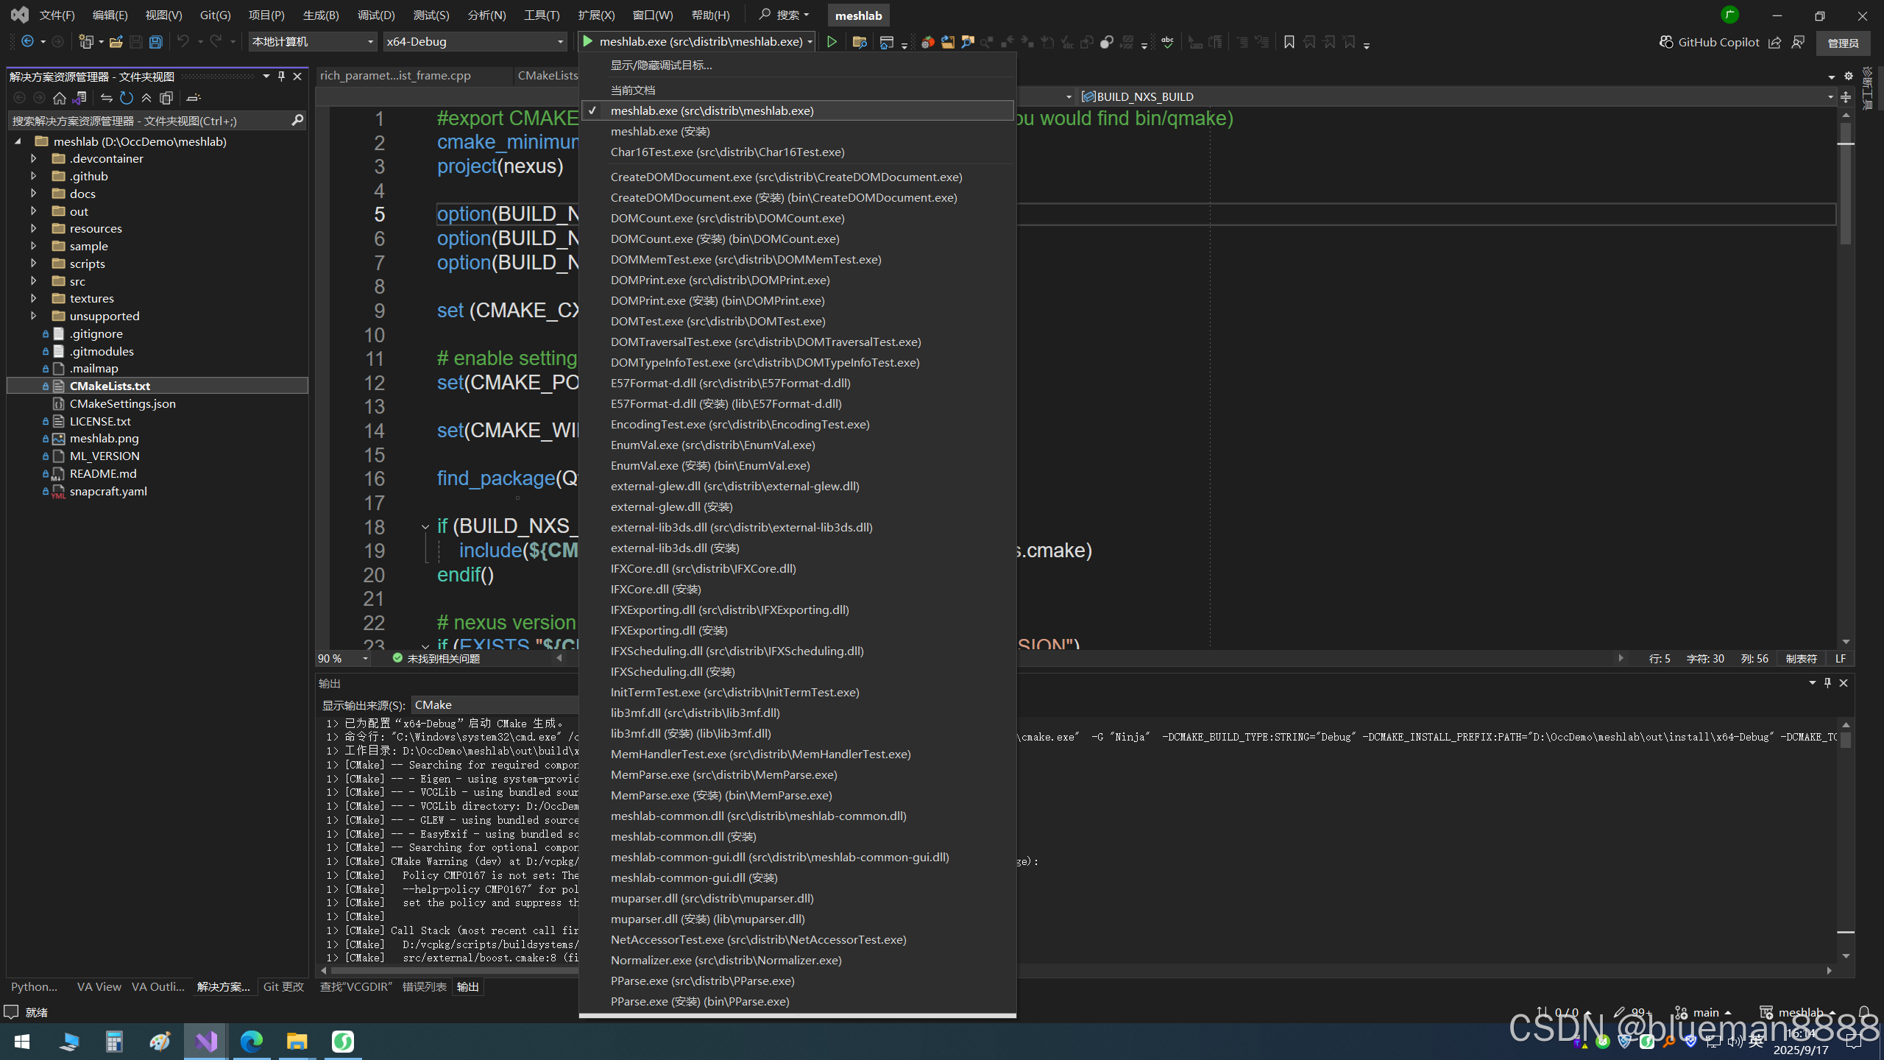The width and height of the screenshot is (1884, 1060).
Task: Open the 本地计算机 target dropdown
Action: pos(314,42)
